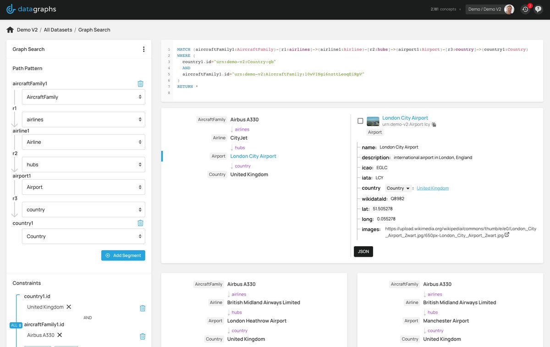This screenshot has height=347, width=550.
Task: Change the ALL constraint operator
Action: click(16, 325)
